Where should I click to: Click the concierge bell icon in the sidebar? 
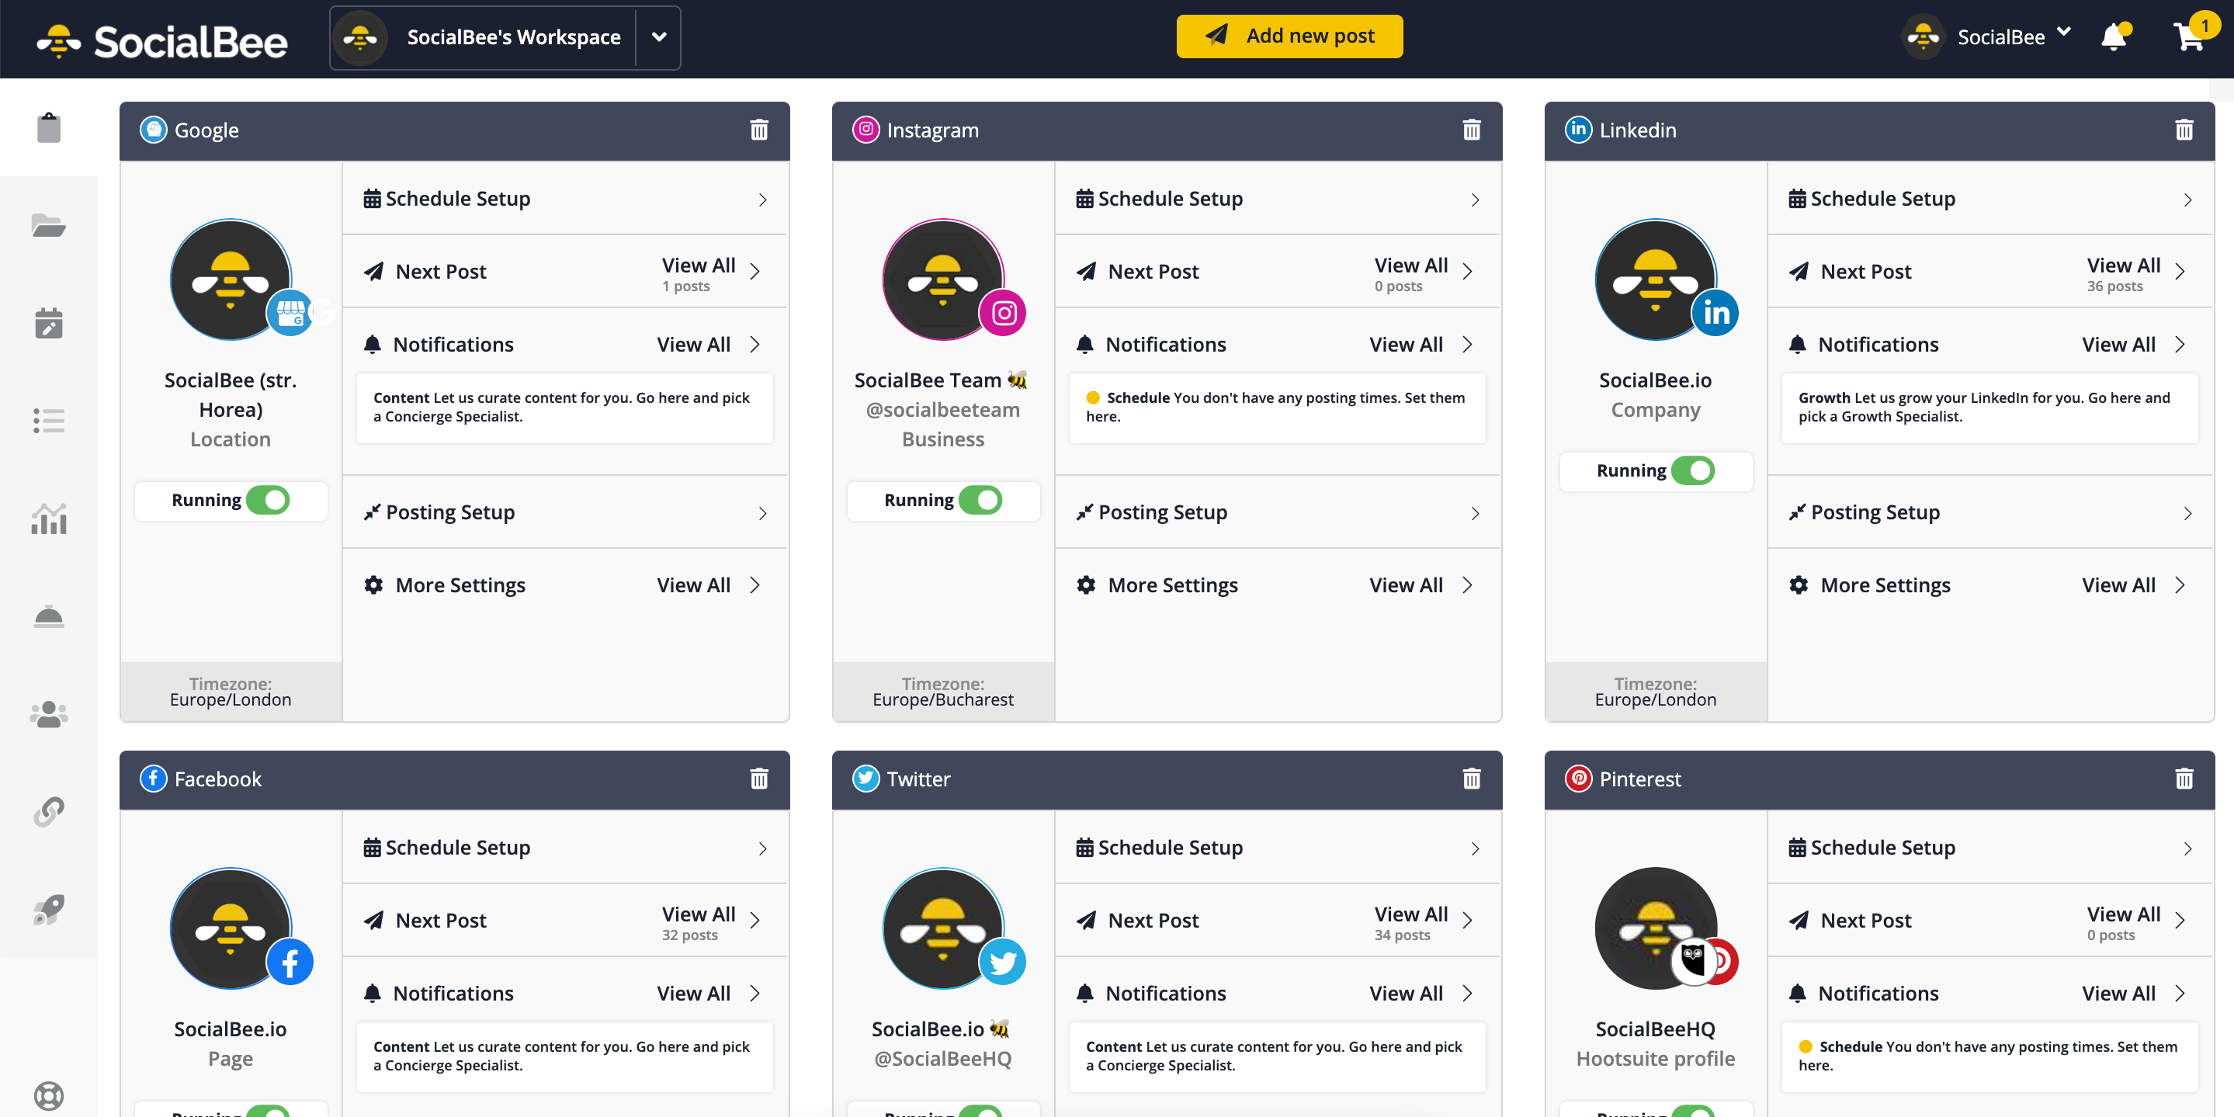tap(49, 616)
